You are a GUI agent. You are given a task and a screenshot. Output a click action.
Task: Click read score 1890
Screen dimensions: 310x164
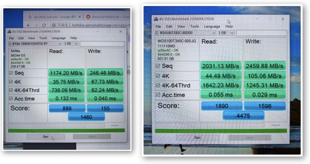click(222, 106)
